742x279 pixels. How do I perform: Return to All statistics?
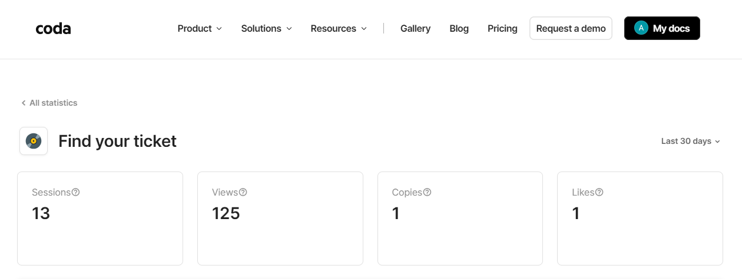[x=53, y=103]
